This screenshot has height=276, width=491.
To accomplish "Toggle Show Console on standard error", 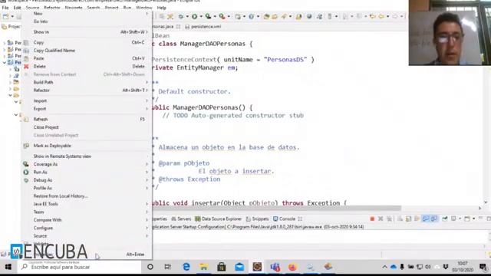I will click(433, 219).
